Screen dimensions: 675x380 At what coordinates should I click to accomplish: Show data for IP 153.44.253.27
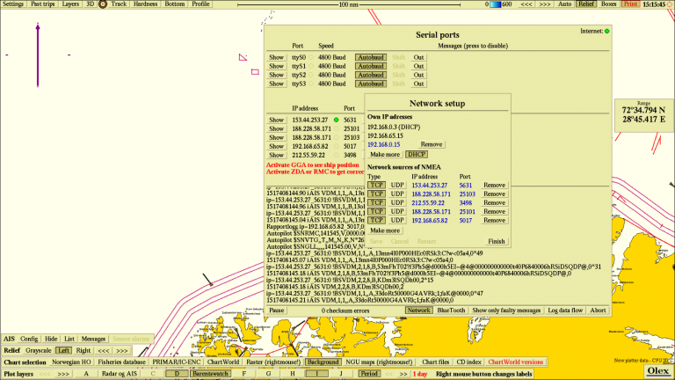tap(276, 120)
